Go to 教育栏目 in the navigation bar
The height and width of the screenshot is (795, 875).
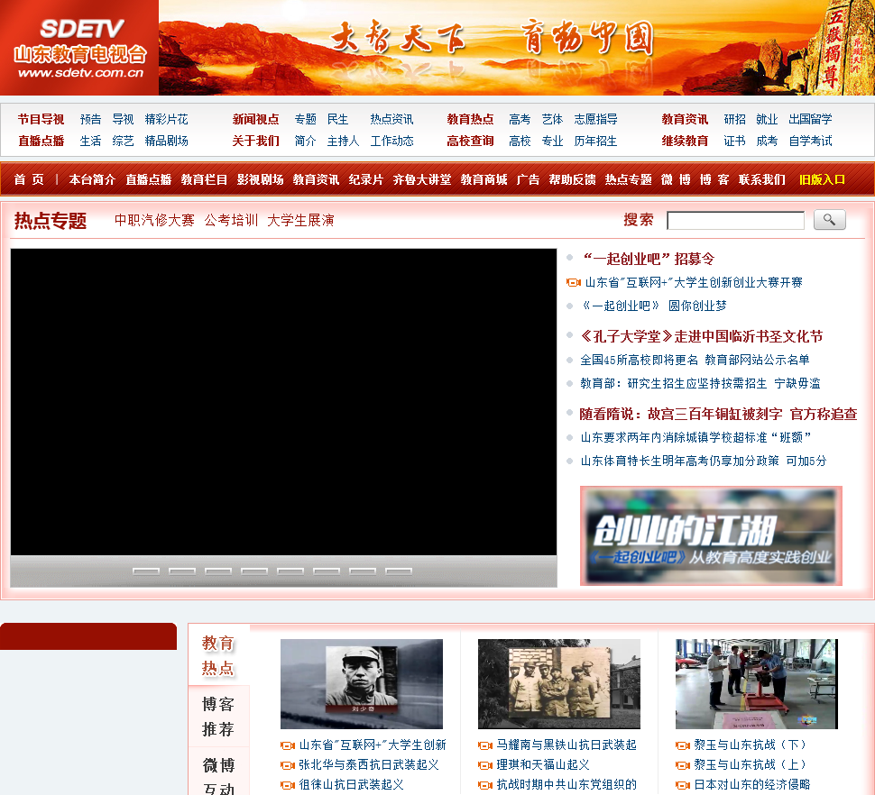204,179
